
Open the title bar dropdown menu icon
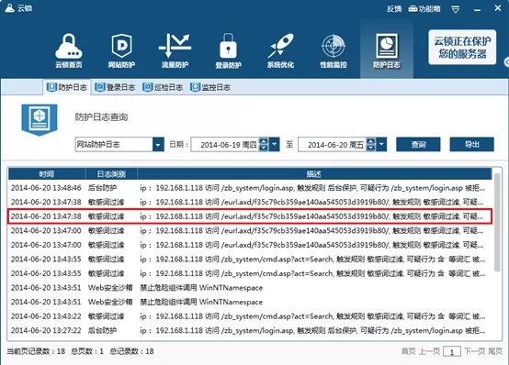click(456, 10)
